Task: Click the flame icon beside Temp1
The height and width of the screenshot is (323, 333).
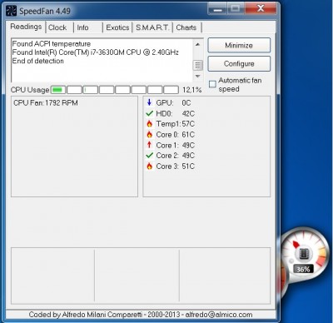Action: click(x=149, y=124)
